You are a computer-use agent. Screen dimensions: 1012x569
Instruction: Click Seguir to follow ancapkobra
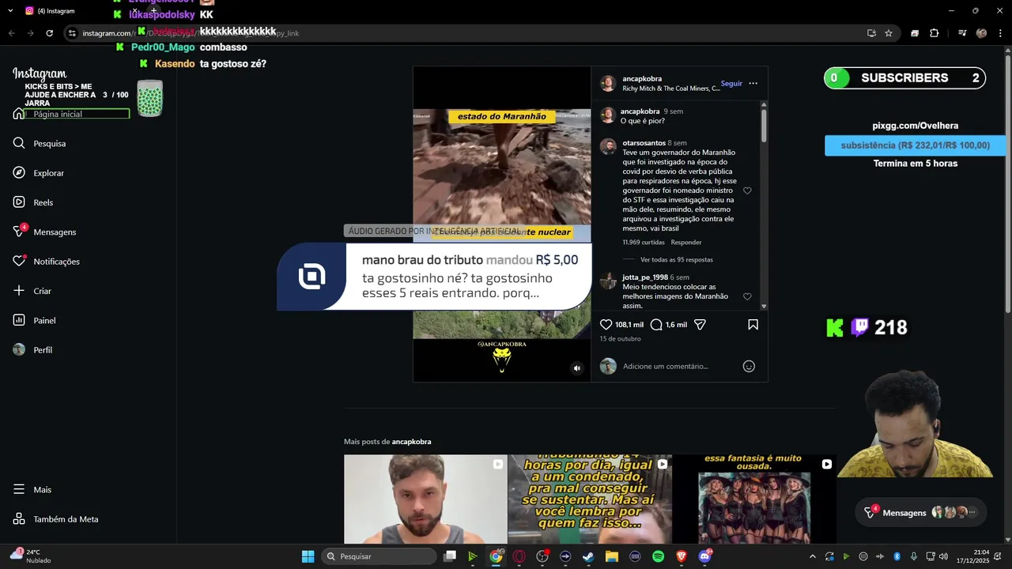point(731,84)
